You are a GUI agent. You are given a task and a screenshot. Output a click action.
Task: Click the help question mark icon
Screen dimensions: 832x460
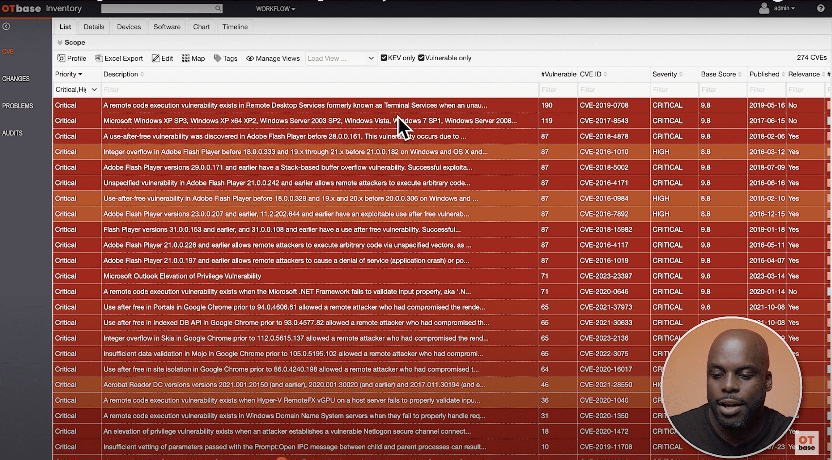pos(820,8)
